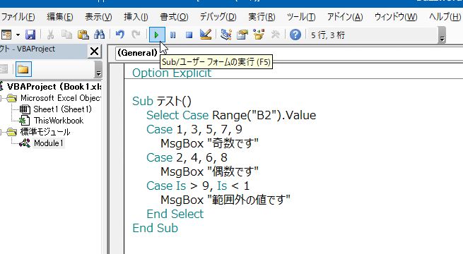Screen dimensions: 463x254
Task: Click 'MsgBox "範囲外の値です"' code line
Action: 225,200
